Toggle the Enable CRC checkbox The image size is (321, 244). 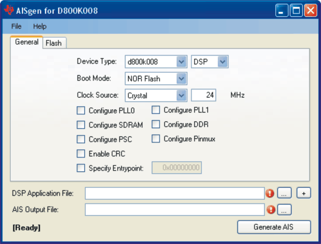click(81, 153)
